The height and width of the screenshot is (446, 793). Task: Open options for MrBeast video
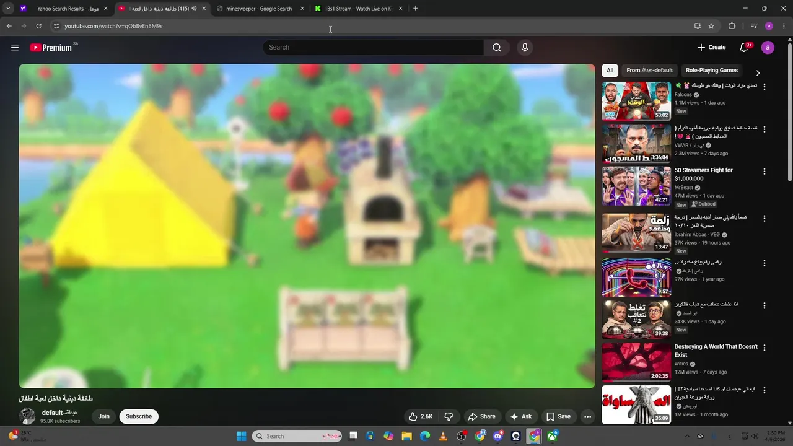click(764, 172)
